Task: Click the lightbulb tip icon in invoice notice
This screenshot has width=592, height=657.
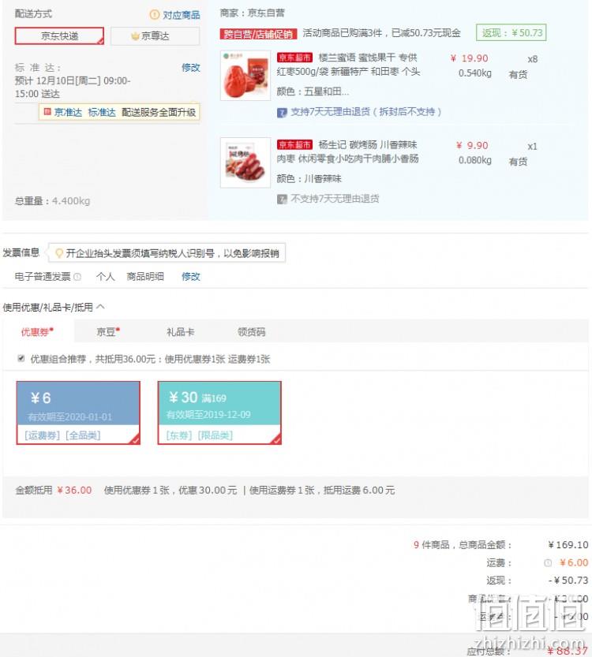Action: [59, 253]
